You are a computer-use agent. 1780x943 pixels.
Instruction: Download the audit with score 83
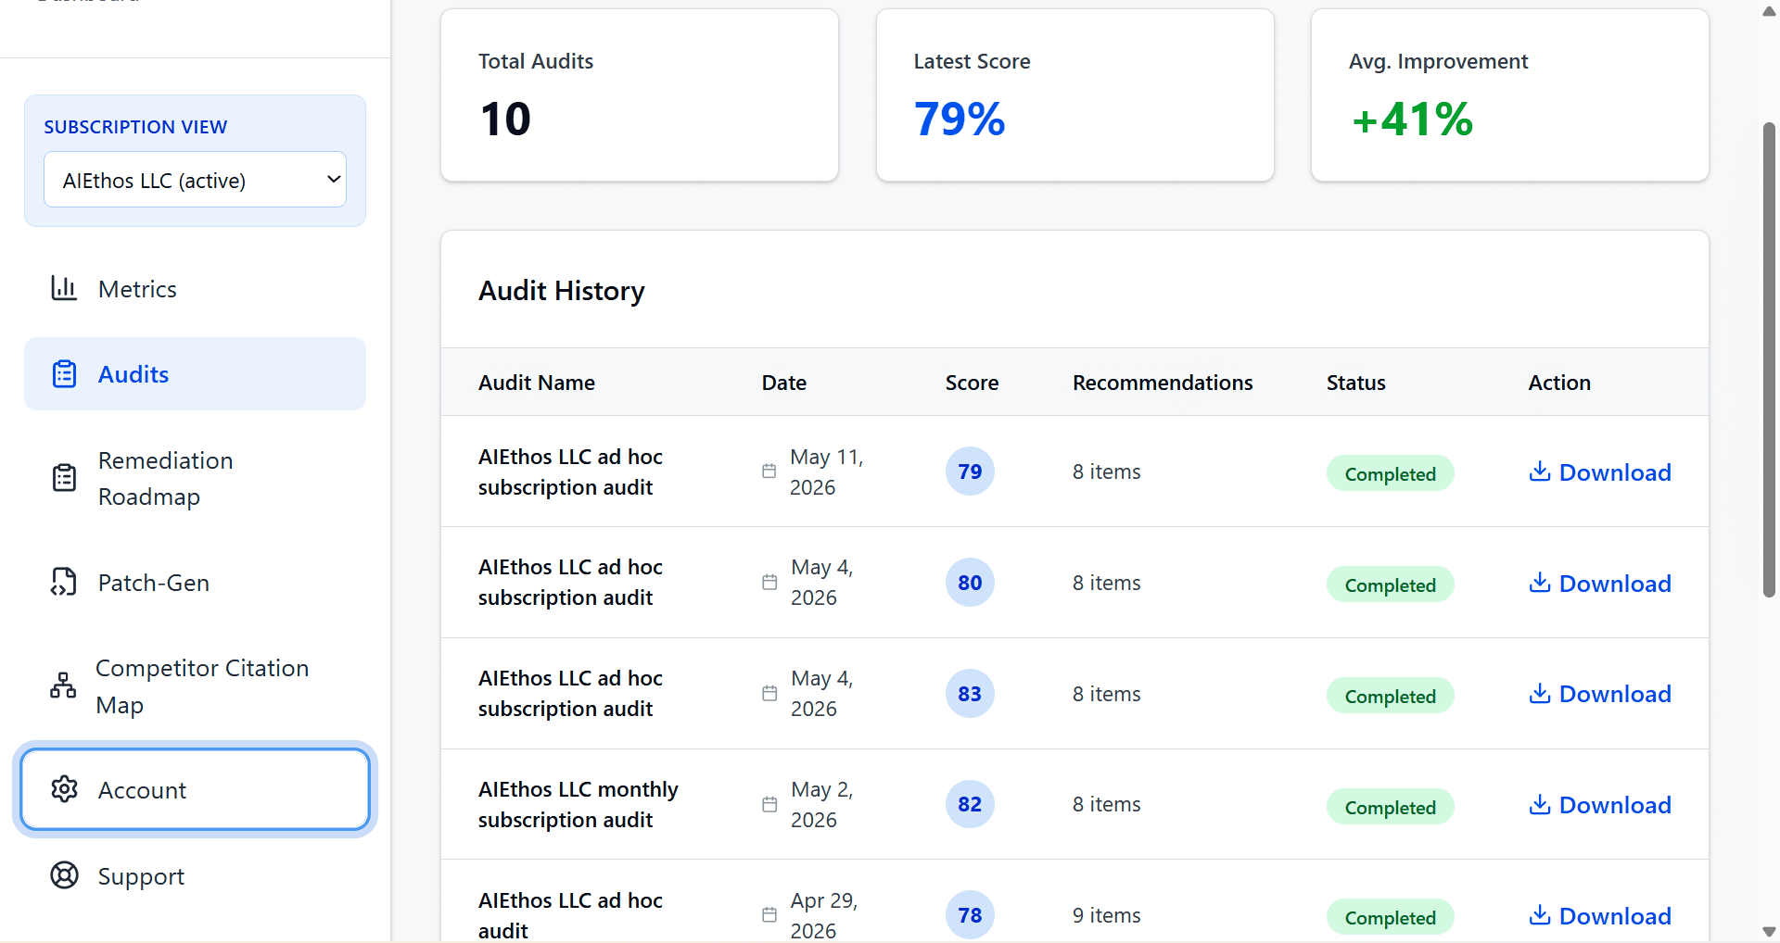(x=1600, y=694)
